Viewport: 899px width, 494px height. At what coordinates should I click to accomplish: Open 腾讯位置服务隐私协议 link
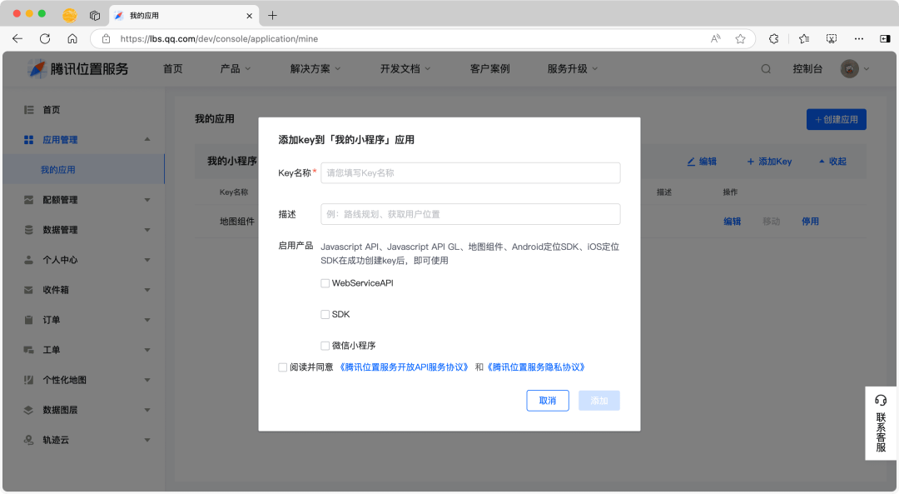pos(536,367)
